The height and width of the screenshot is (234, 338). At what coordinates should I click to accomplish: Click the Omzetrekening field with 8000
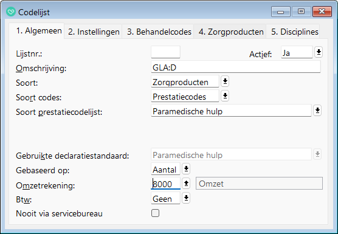tap(165, 184)
